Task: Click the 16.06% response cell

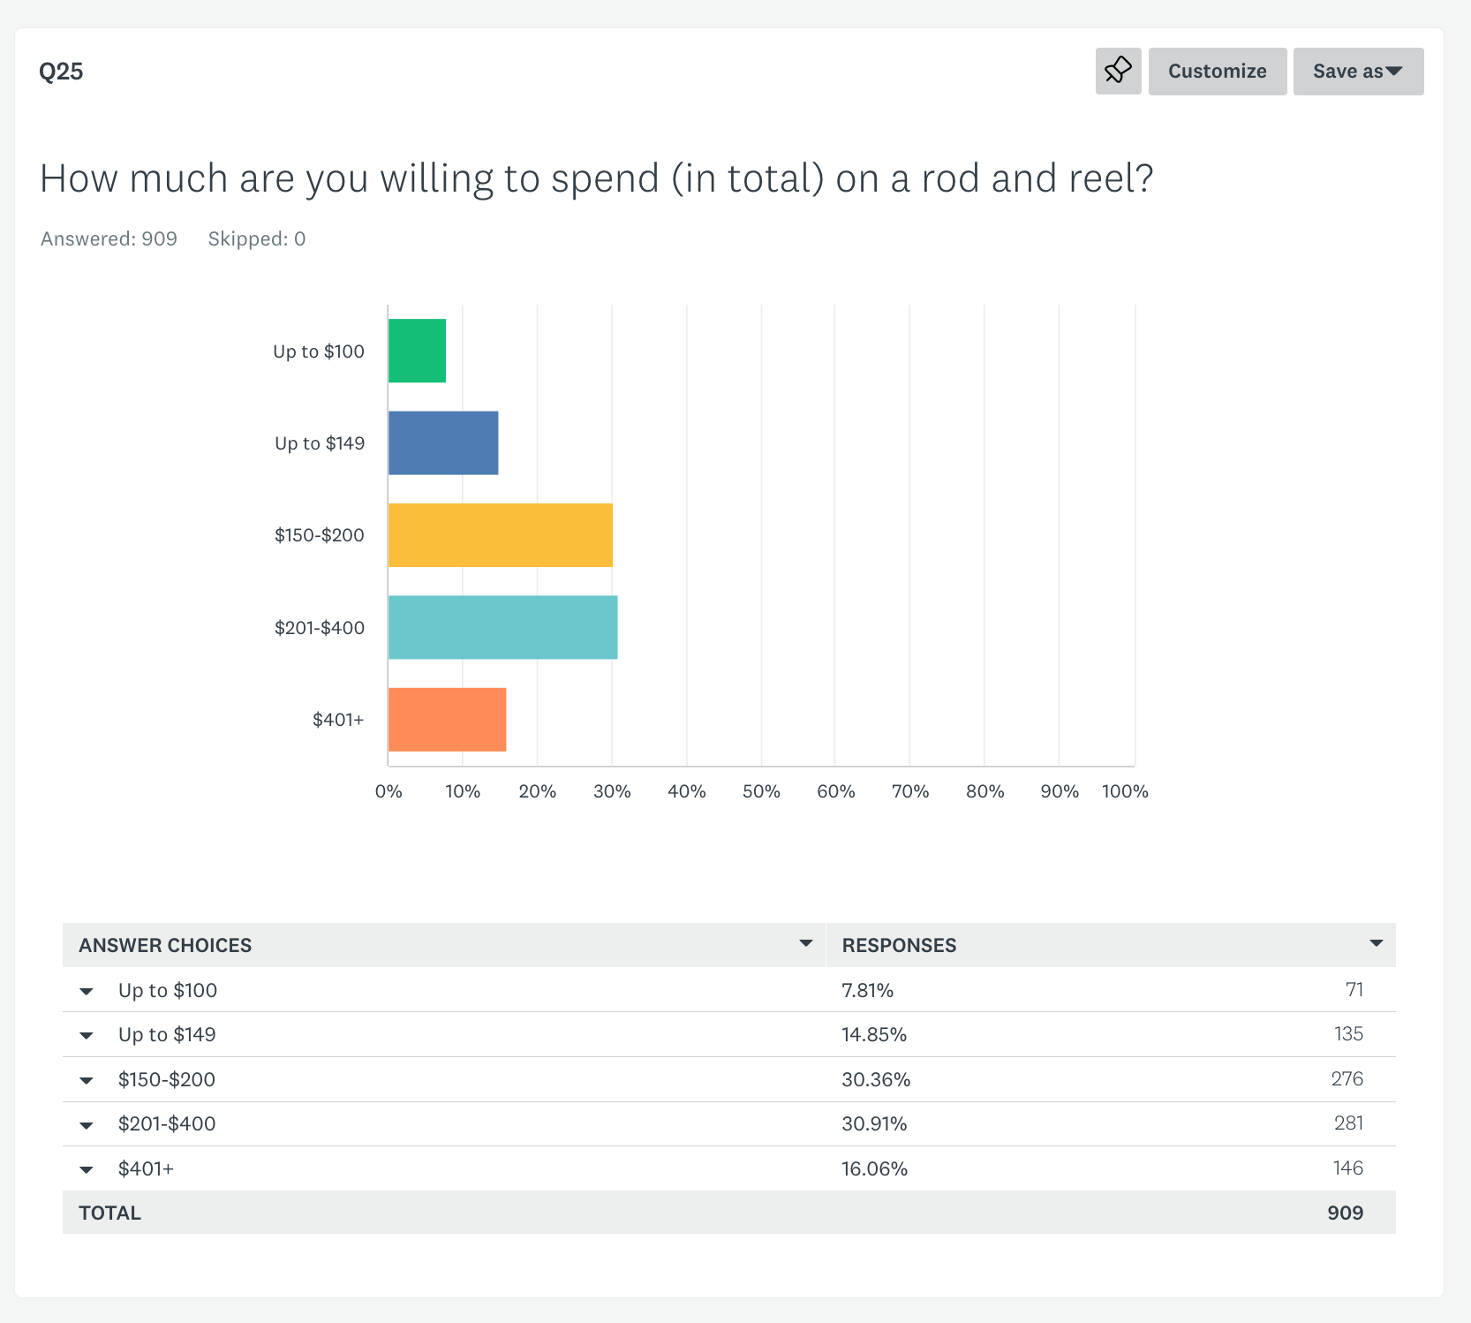Action: 875,1168
